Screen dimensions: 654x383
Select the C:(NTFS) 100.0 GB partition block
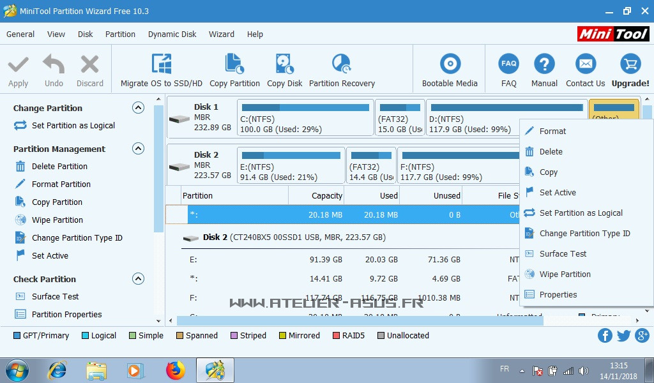305,117
